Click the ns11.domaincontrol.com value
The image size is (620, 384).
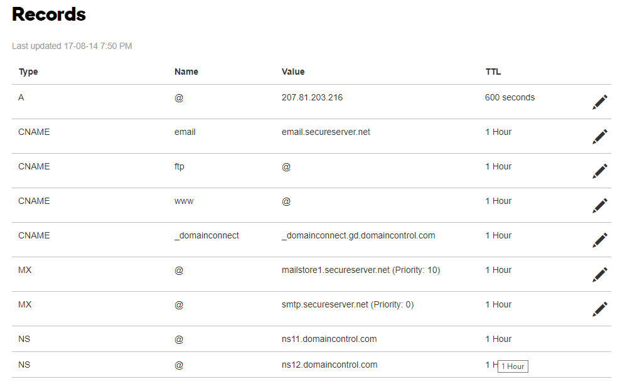click(329, 339)
